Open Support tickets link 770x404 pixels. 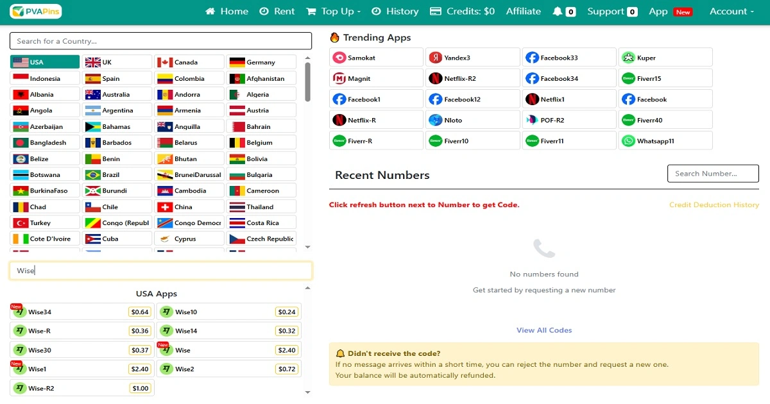pyautogui.click(x=612, y=12)
